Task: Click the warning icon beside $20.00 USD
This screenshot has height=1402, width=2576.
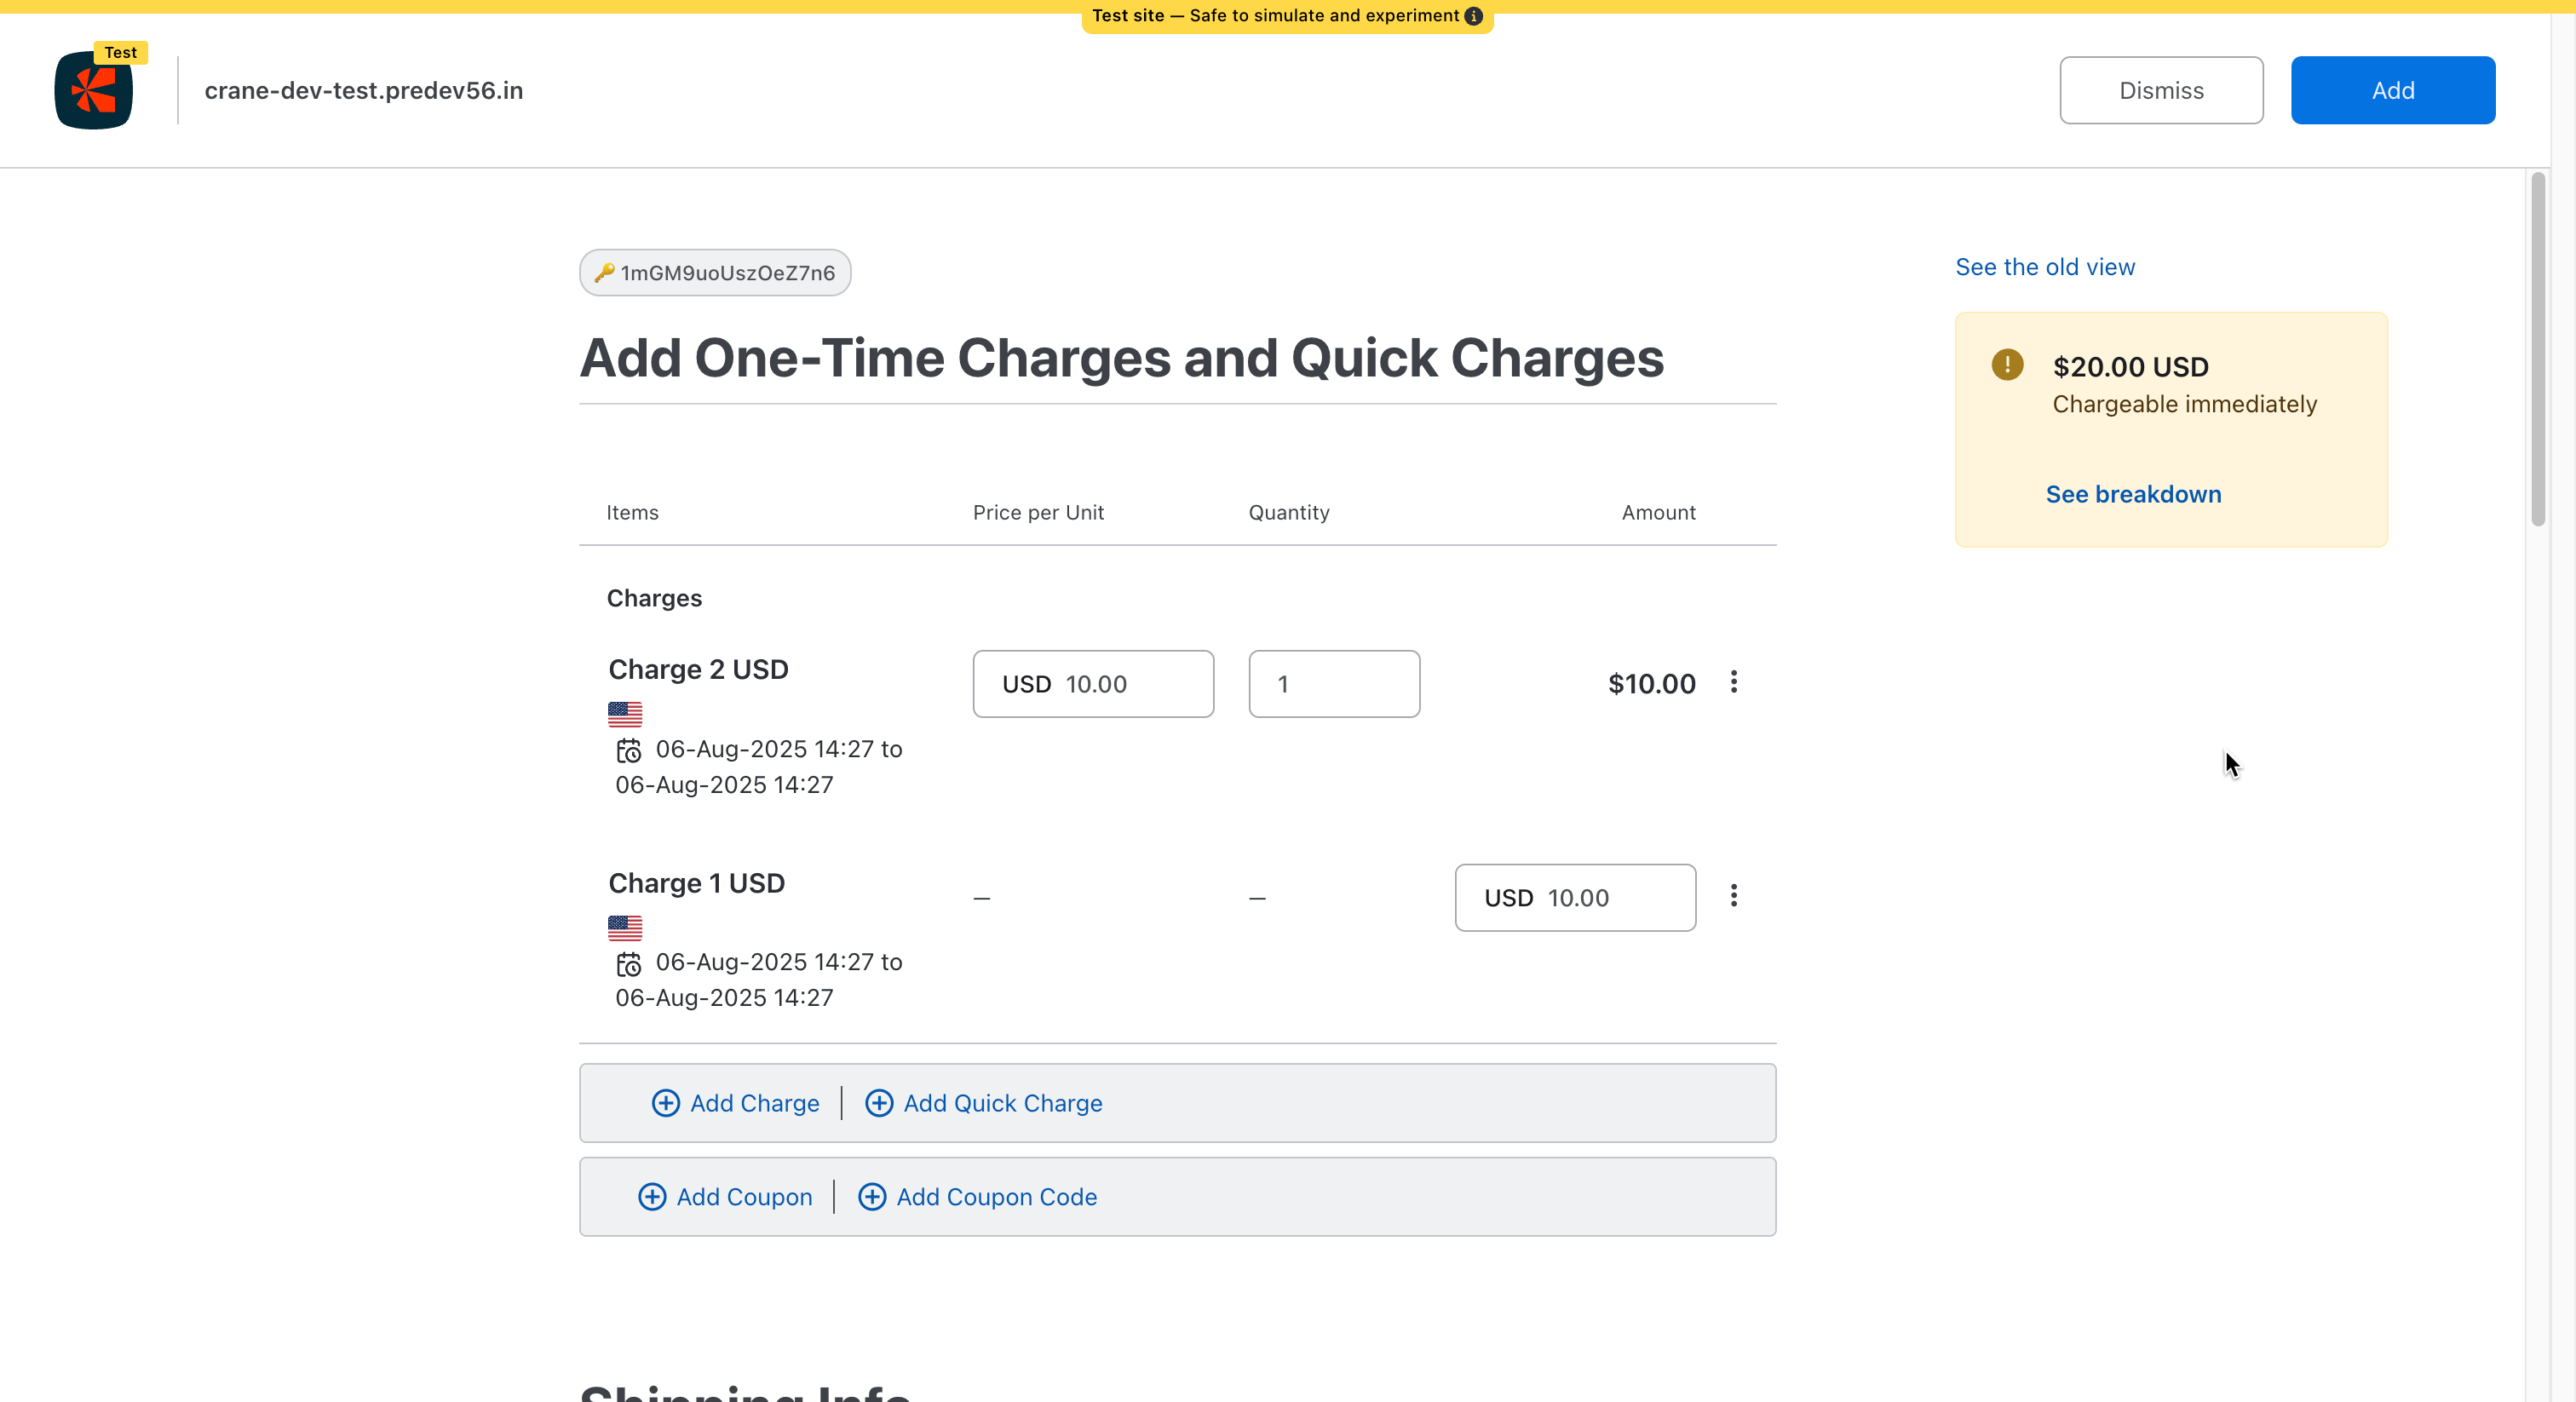Action: (2006, 365)
